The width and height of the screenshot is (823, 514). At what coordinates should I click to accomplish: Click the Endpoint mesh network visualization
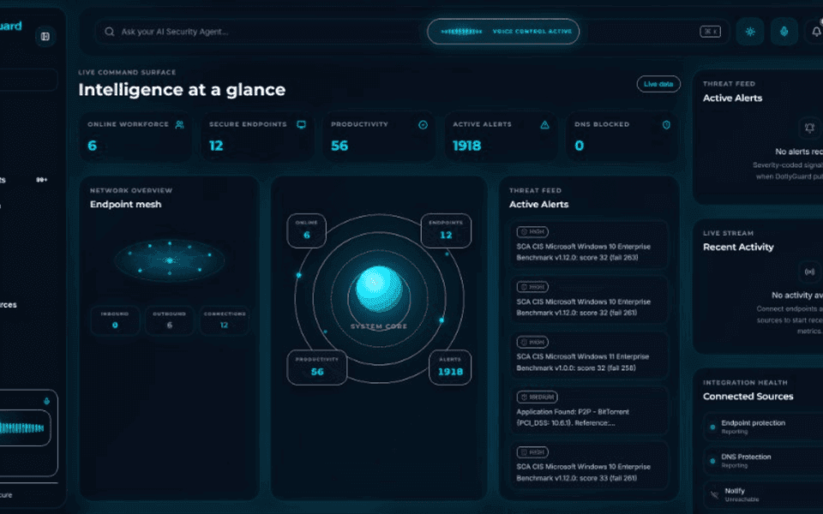pos(170,260)
